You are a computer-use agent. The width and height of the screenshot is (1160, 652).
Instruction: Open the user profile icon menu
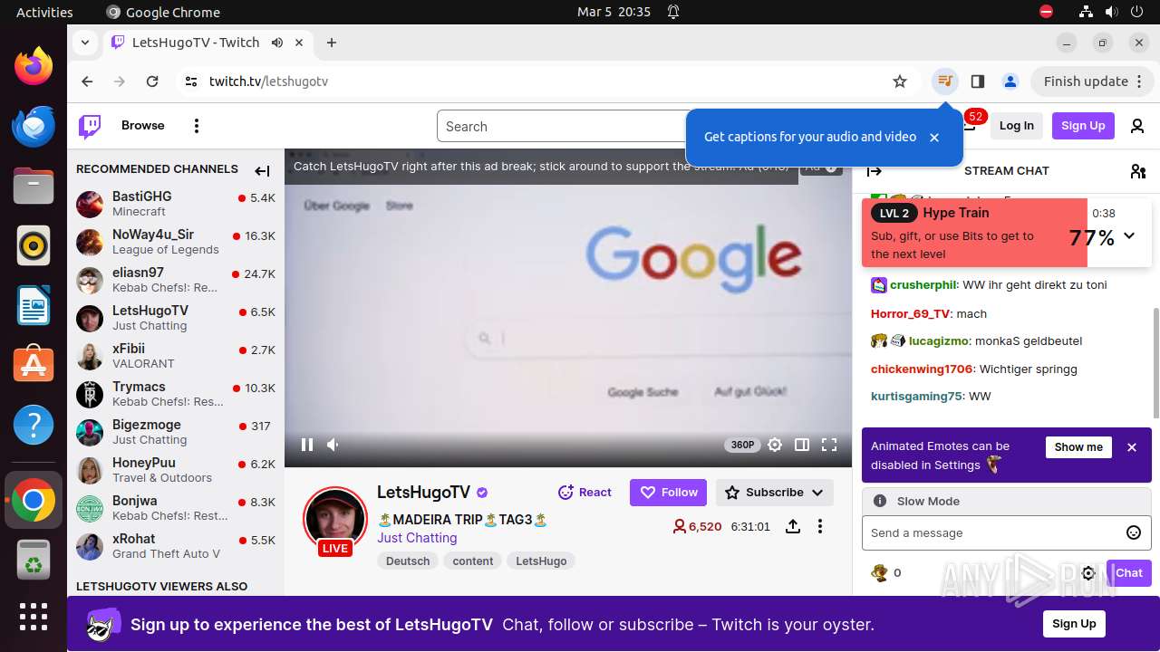click(x=1137, y=126)
